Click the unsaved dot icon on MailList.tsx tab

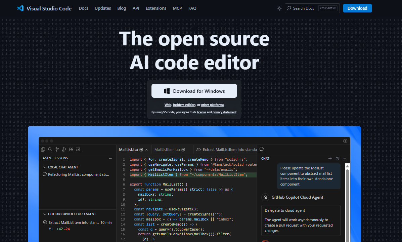click(141, 150)
